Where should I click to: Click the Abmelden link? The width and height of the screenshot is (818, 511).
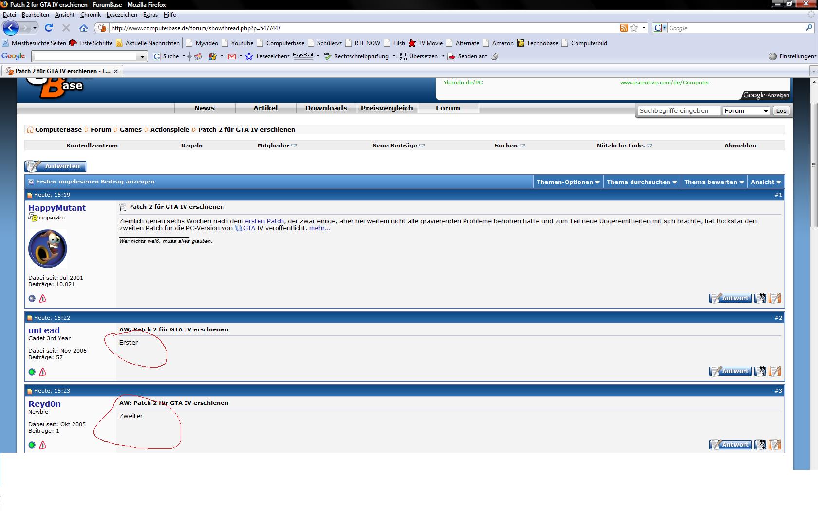click(740, 146)
